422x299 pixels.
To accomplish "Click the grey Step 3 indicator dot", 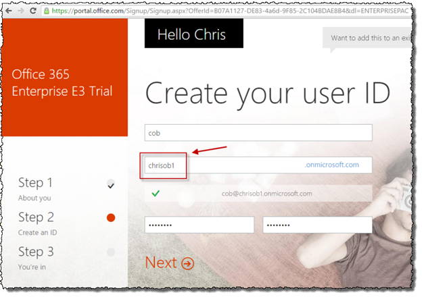I will click(111, 252).
